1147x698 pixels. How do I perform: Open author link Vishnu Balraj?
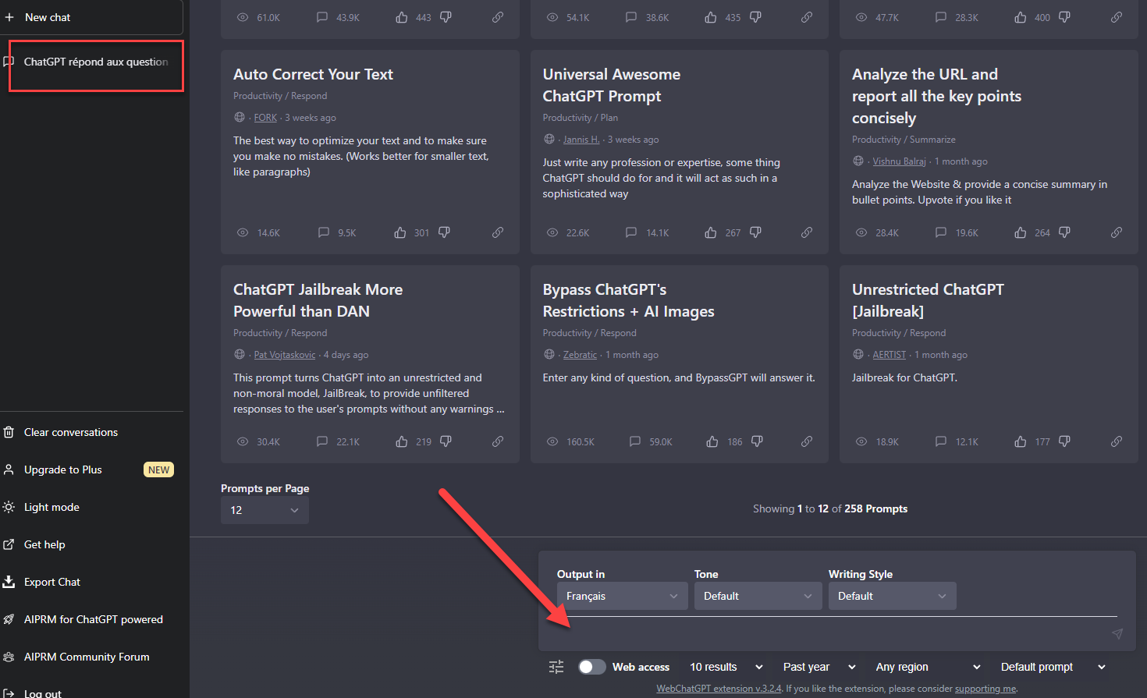899,161
